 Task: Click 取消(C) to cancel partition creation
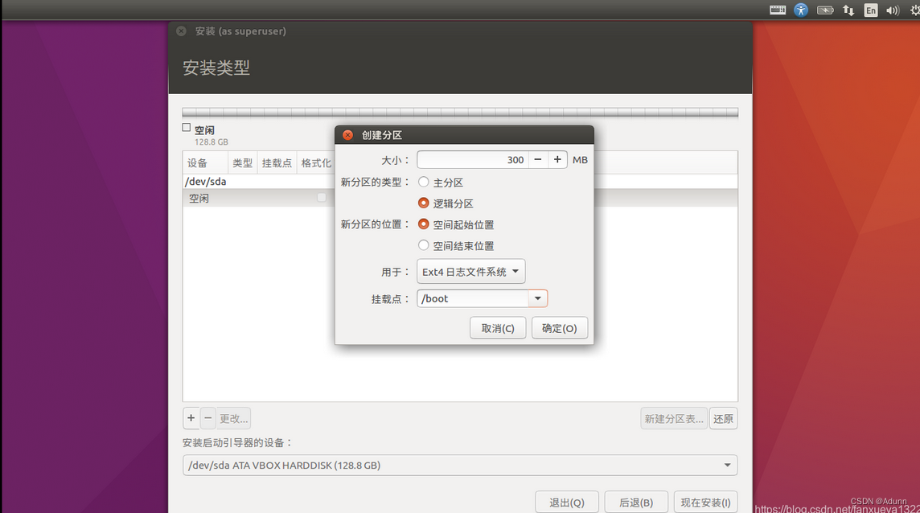click(x=498, y=328)
